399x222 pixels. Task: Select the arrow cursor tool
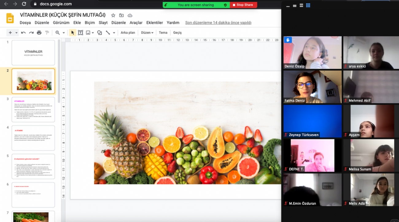[x=73, y=33]
